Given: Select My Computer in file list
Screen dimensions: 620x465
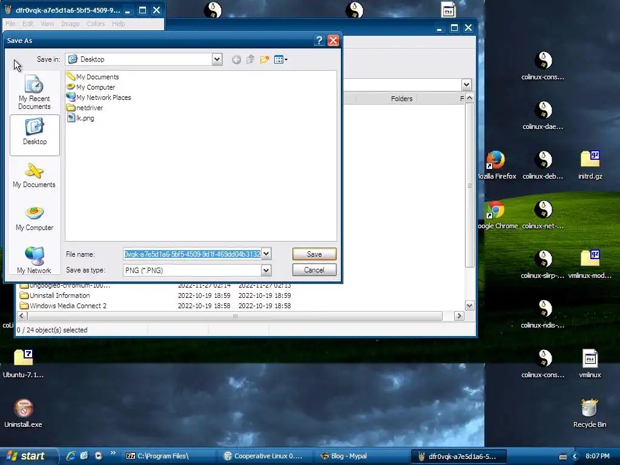Looking at the screenshot, I should (x=91, y=87).
